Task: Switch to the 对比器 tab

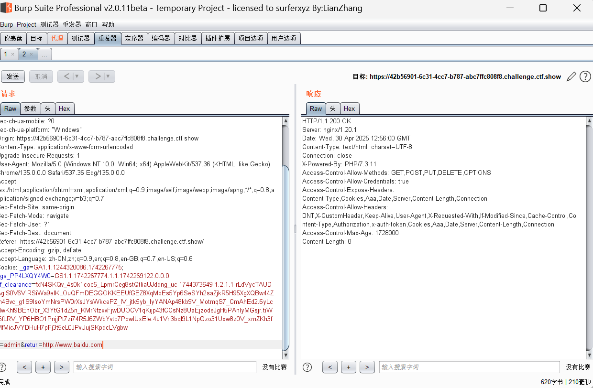Action: coord(188,38)
